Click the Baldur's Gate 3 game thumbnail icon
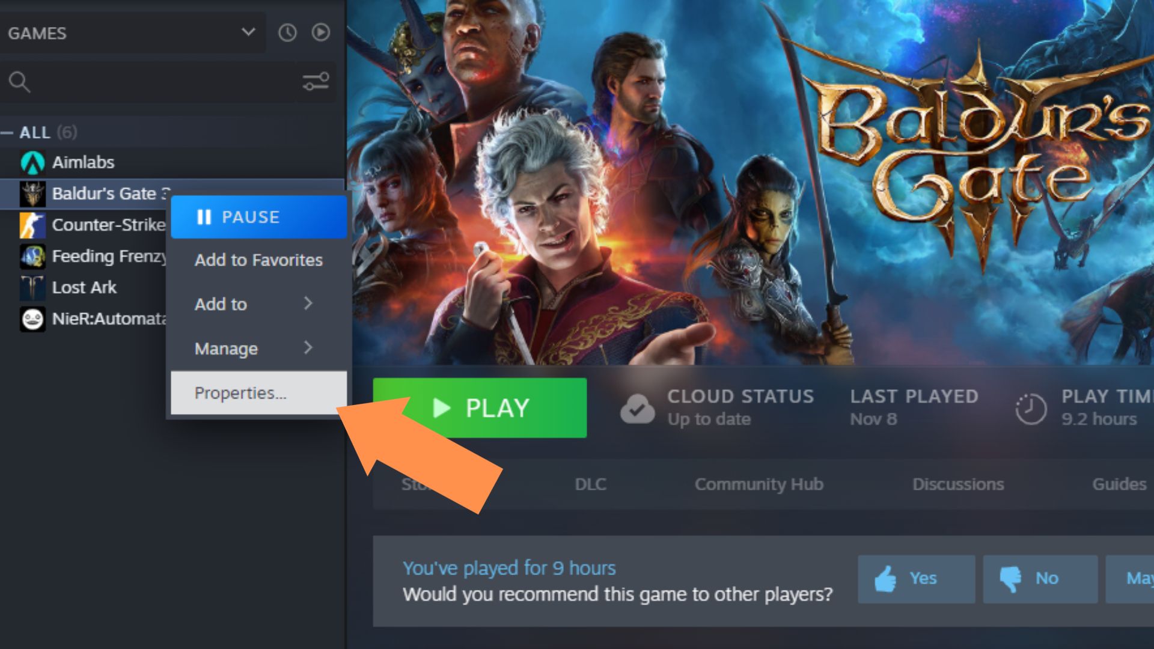 pos(32,192)
